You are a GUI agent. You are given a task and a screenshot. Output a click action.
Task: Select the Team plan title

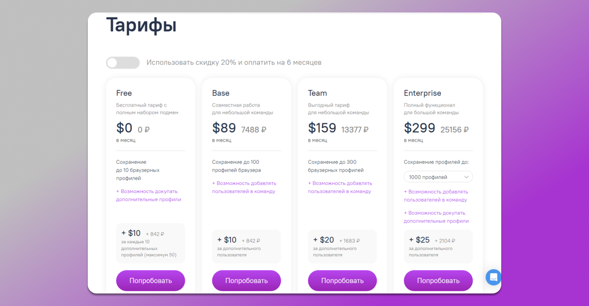(317, 93)
